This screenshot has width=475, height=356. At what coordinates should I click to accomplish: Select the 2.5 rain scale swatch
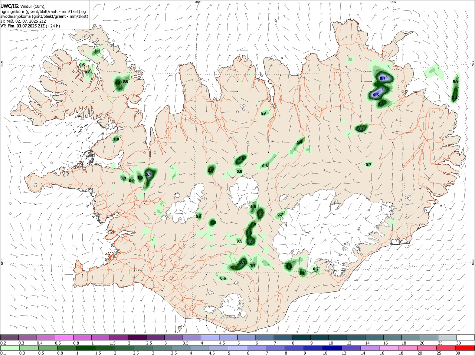coord(142,348)
